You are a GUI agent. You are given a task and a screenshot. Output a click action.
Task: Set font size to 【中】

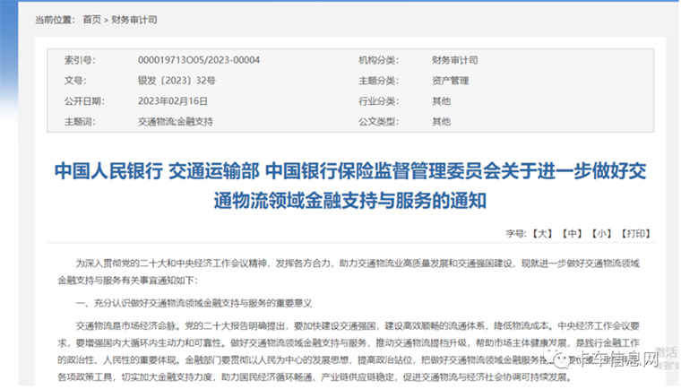572,233
